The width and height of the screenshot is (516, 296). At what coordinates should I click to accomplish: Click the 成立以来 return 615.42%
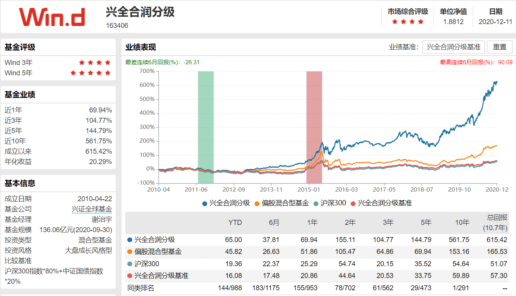point(99,151)
